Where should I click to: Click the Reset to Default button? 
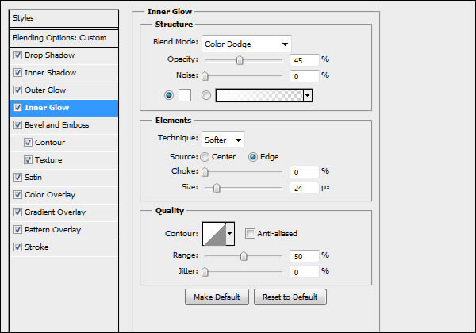point(290,297)
